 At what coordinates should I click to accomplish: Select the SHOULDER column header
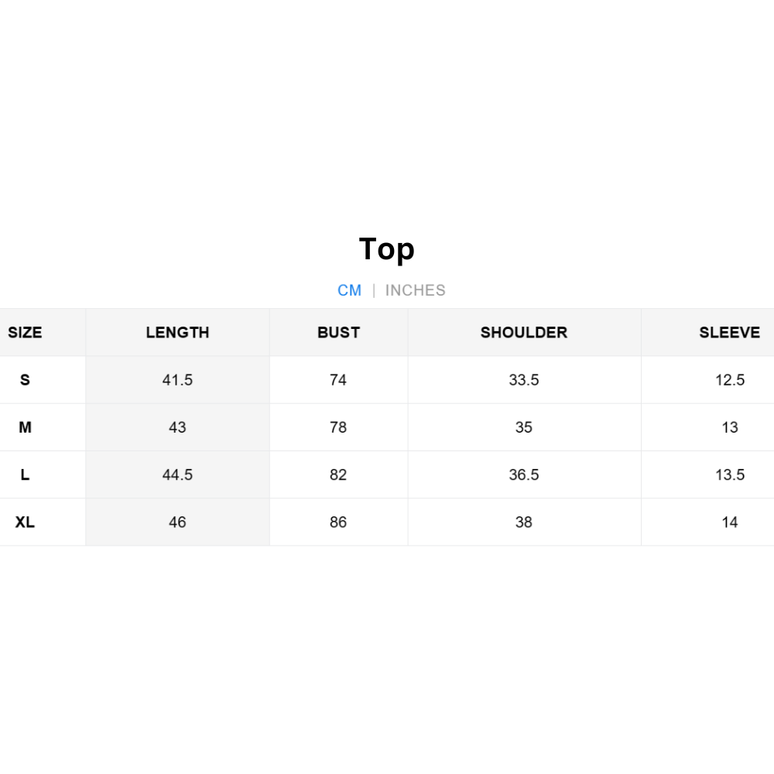(x=524, y=332)
